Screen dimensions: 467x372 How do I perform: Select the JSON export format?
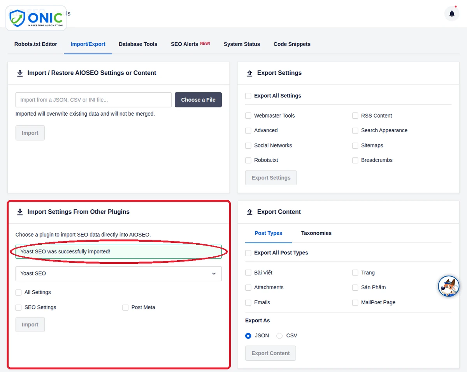(x=248, y=336)
